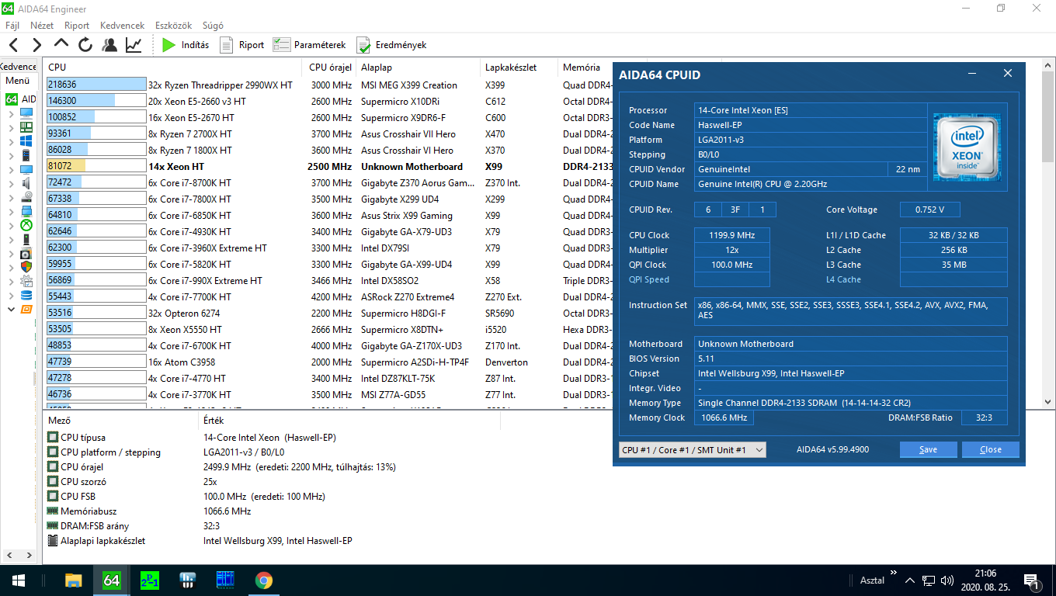Collapse the Benchmark tree node
Screen dimensions: 1056x596
[x=11, y=309]
